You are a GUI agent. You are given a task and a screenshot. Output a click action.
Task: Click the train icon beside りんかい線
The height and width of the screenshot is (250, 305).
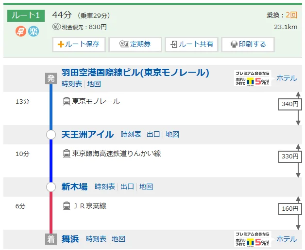67,154
